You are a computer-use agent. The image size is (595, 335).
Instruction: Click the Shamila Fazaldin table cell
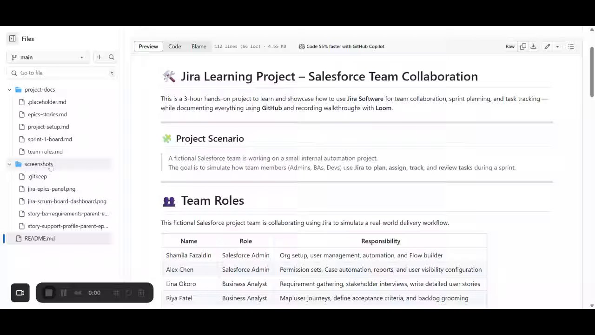189,255
